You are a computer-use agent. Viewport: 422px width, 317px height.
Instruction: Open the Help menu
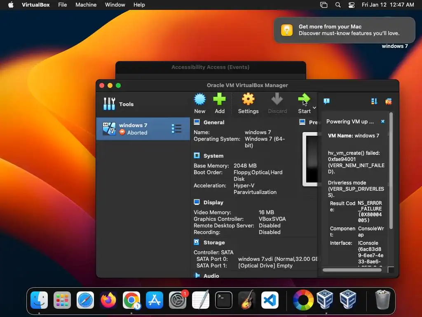tap(139, 5)
